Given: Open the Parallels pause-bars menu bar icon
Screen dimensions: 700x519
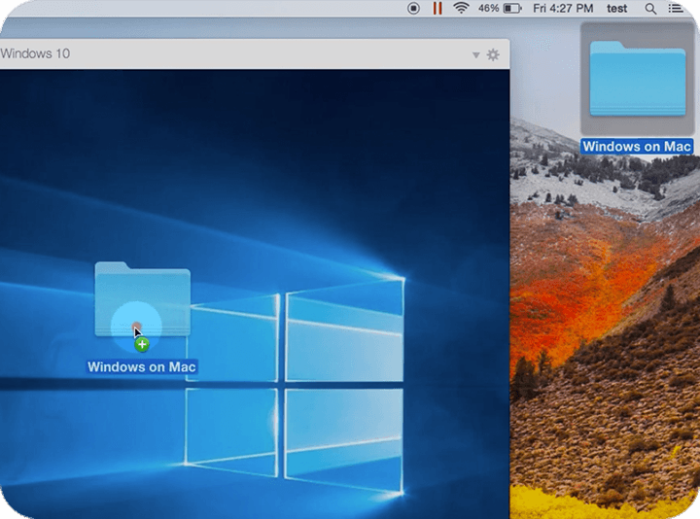Looking at the screenshot, I should click(437, 9).
